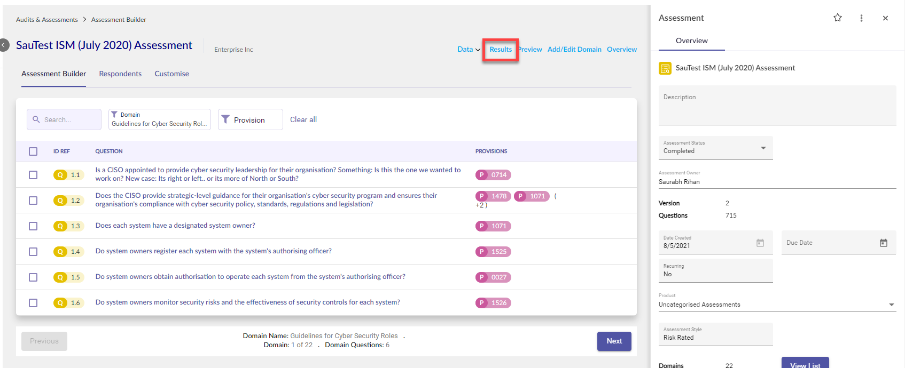Image resolution: width=905 pixels, height=368 pixels.
Task: Open the Overview link in header
Action: pos(622,49)
